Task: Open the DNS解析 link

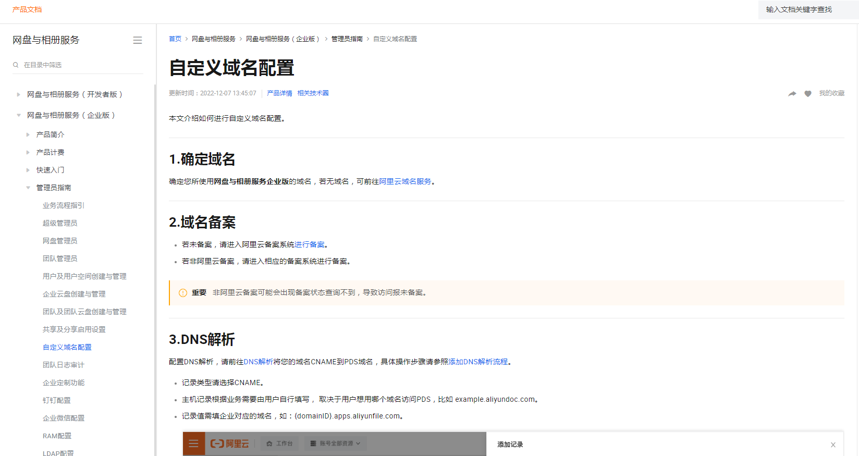Action: (259, 362)
